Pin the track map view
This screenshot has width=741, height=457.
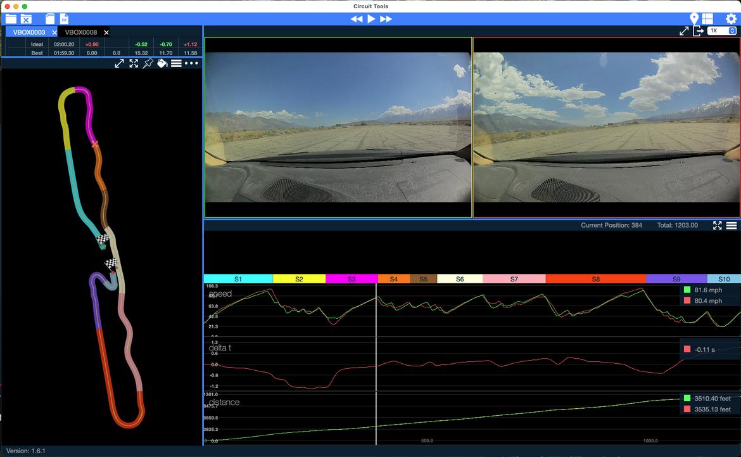point(148,63)
